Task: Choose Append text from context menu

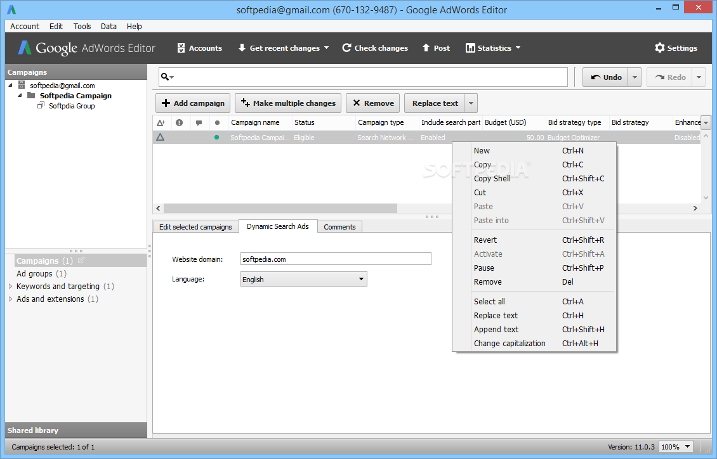Action: [534, 329]
